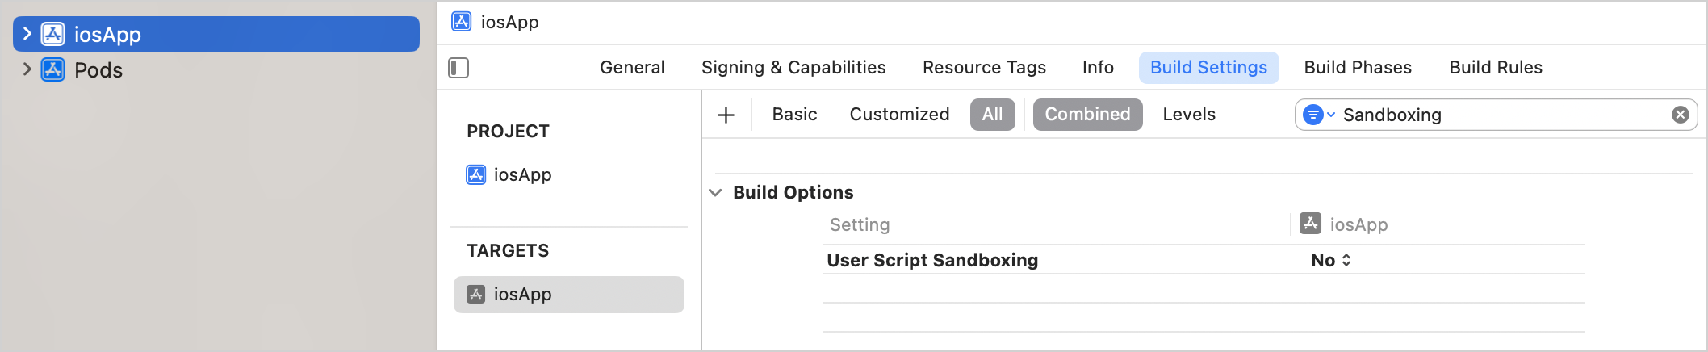Collapse the Build Options section
Viewport: 1708px width, 352px height.
[715, 192]
